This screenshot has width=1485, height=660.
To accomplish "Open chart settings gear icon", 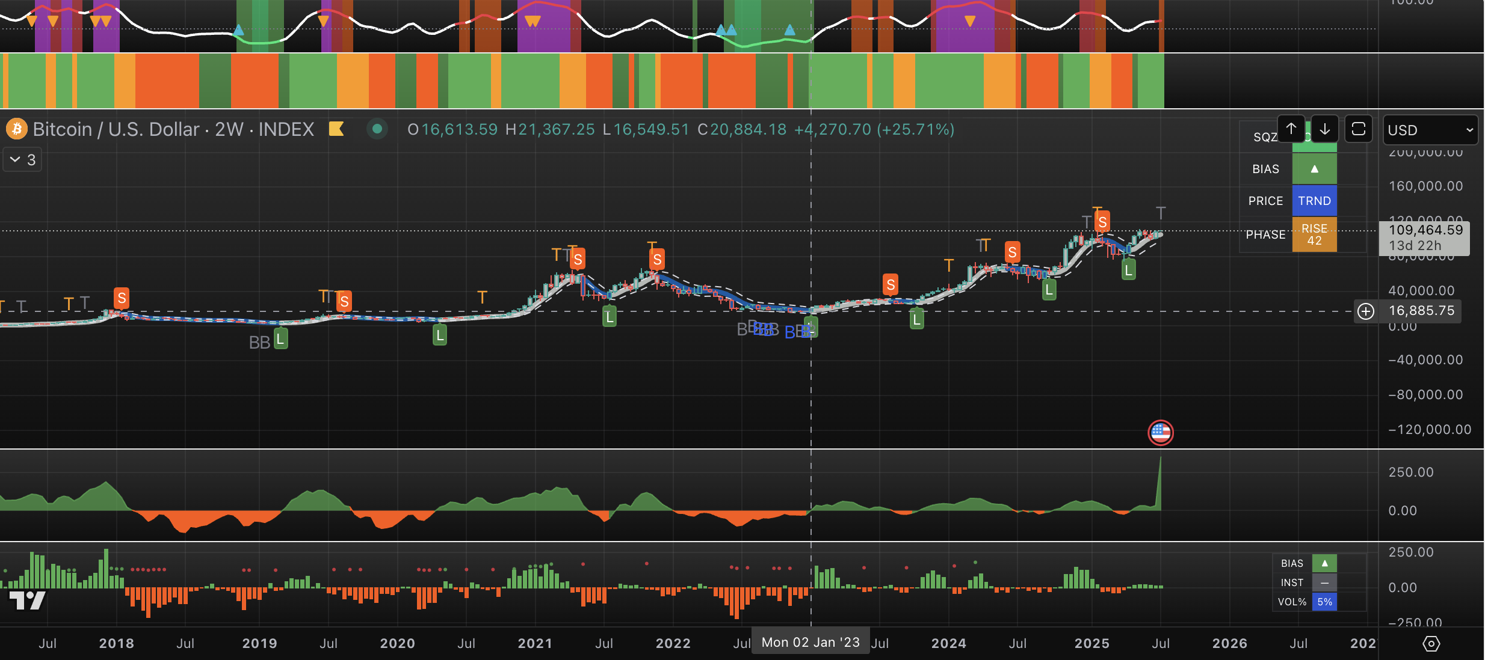I will point(1431,644).
